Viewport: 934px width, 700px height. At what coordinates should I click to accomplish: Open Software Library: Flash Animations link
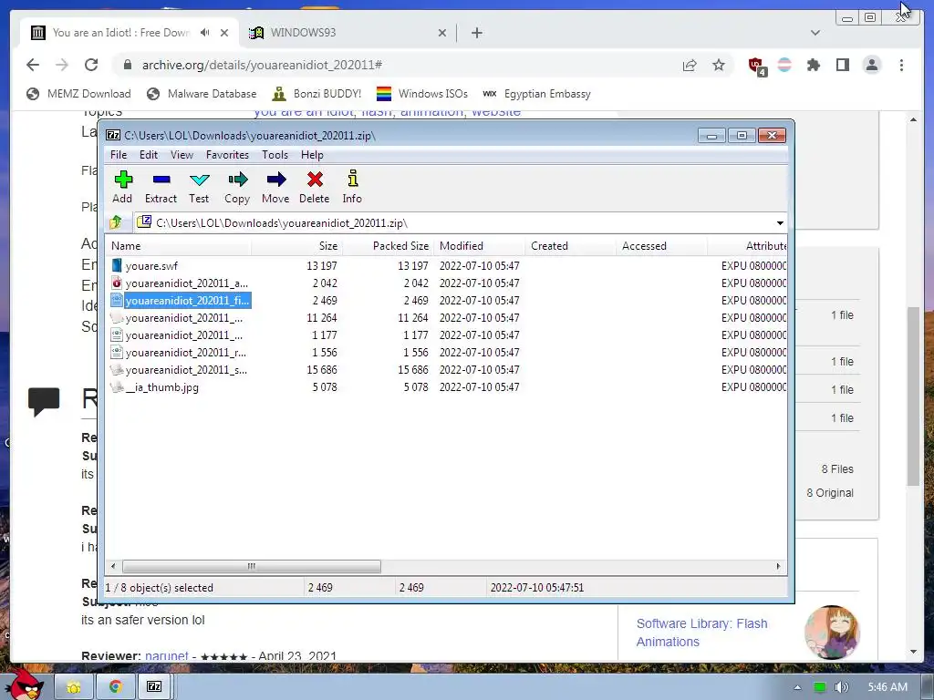point(701,633)
